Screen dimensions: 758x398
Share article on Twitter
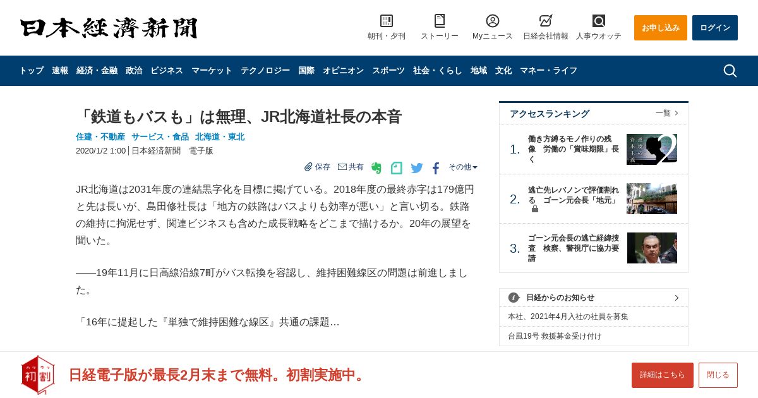(417, 168)
